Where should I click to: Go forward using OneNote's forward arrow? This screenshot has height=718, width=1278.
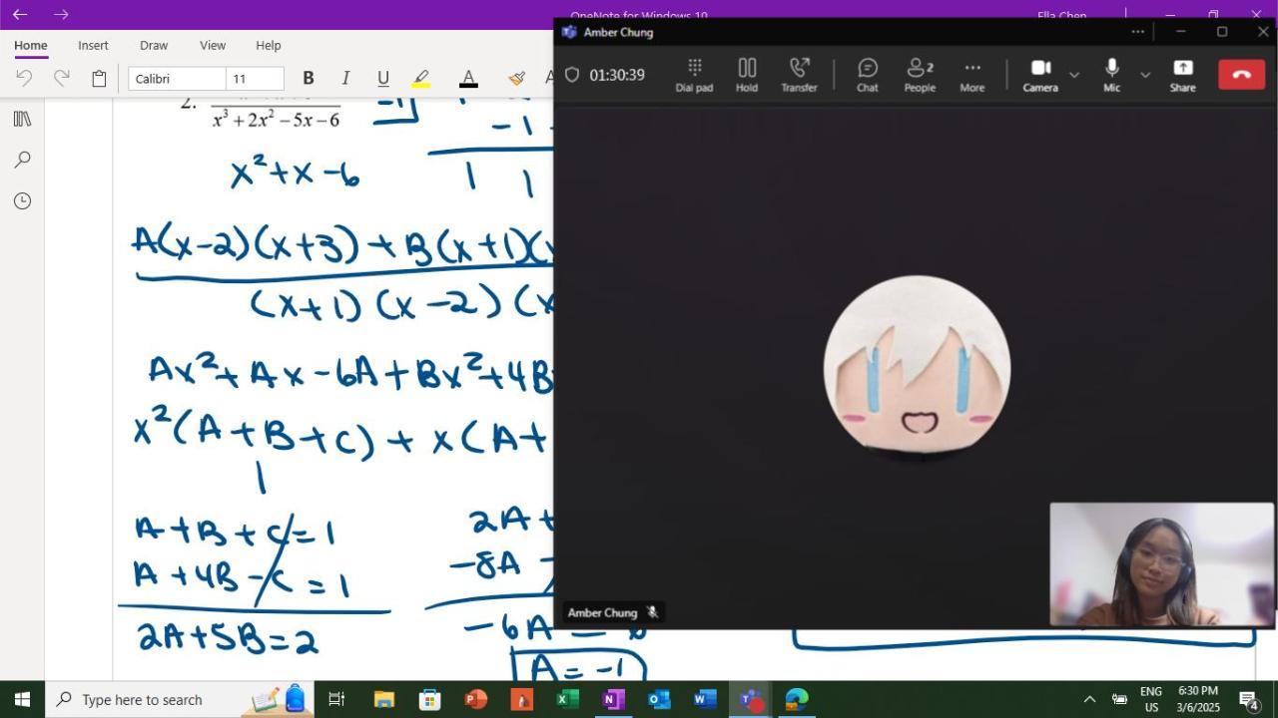point(61,14)
